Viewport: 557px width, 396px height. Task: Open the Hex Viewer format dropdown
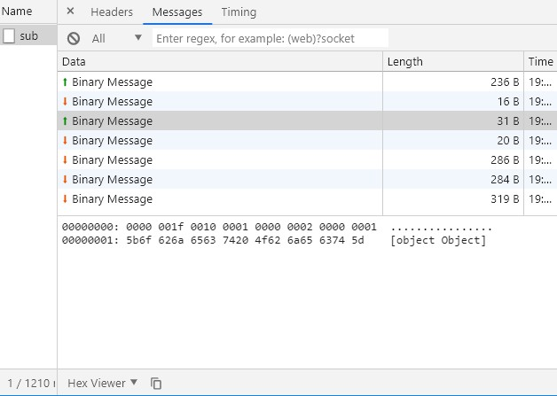(103, 383)
